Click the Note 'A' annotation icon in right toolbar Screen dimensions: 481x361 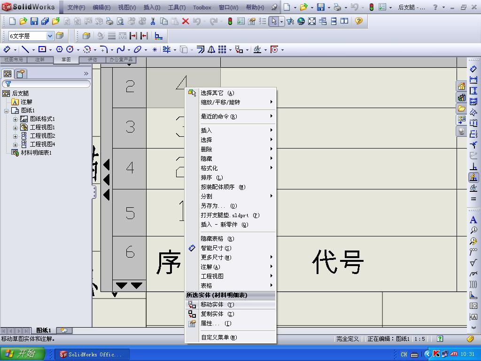(x=473, y=220)
